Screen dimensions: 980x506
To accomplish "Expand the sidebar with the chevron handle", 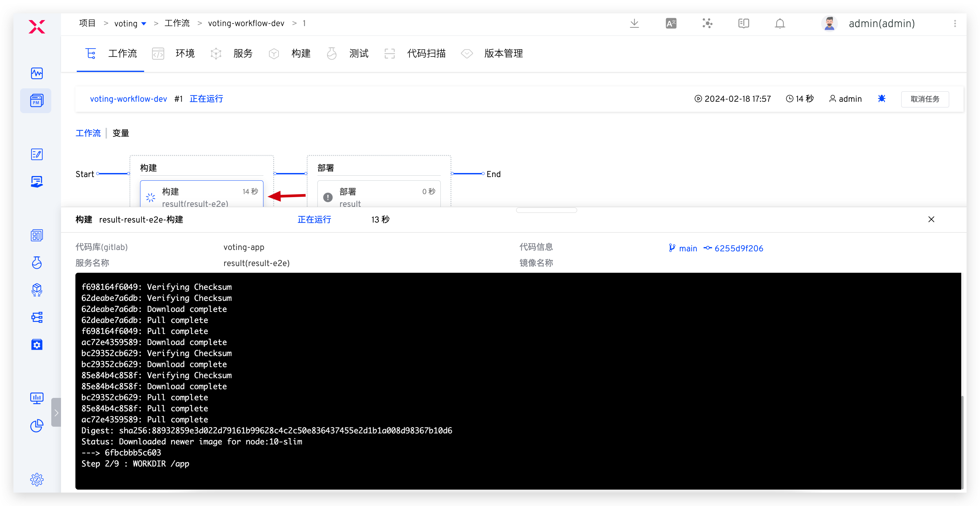I will (x=56, y=412).
